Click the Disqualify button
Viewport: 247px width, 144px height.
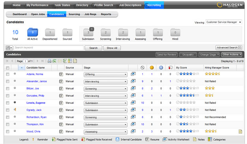tap(188, 55)
